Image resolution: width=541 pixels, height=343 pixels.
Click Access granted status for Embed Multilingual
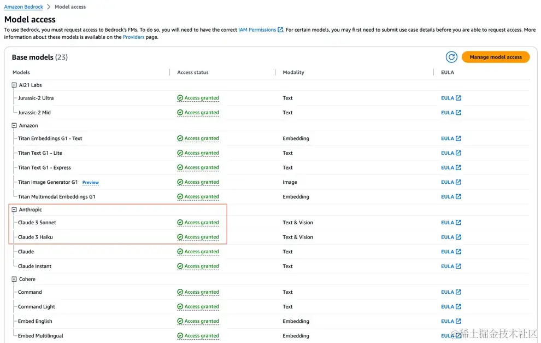pyautogui.click(x=198, y=336)
